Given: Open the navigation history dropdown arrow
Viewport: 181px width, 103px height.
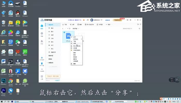Looking at the screenshot, I should point(68,29).
